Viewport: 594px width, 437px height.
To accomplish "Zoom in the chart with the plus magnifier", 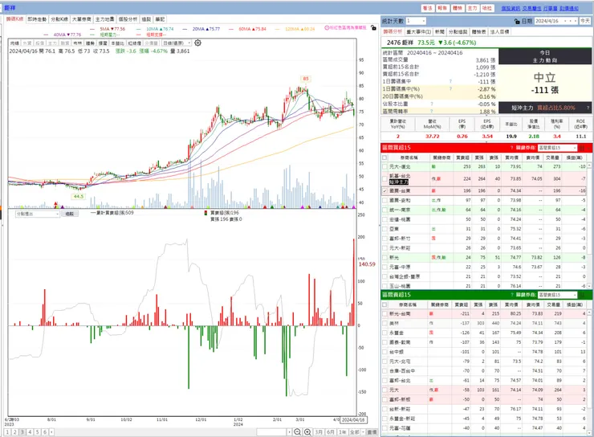I will (307, 432).
